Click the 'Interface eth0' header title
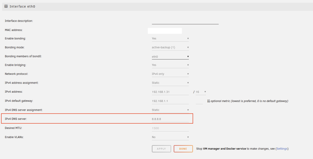This screenshot has height=159, width=313. click(x=22, y=6)
